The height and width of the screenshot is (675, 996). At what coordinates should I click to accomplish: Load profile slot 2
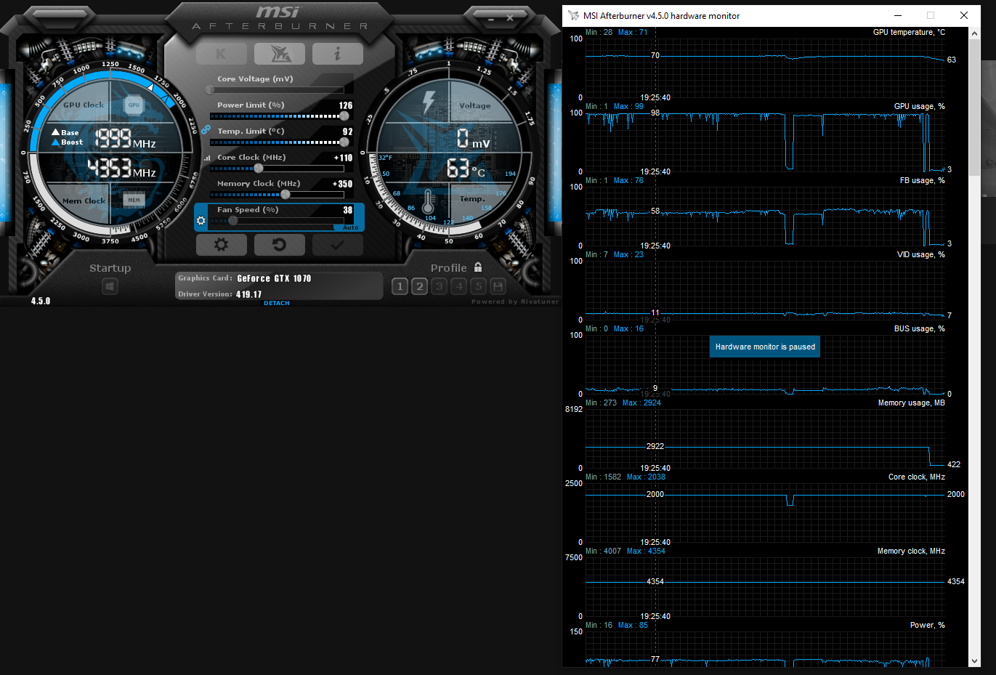[419, 286]
